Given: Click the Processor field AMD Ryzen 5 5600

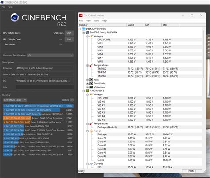Looking at the screenshot, I should click(45, 68).
